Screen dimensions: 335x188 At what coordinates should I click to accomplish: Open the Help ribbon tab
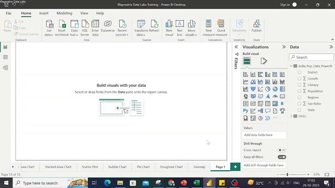(100, 13)
